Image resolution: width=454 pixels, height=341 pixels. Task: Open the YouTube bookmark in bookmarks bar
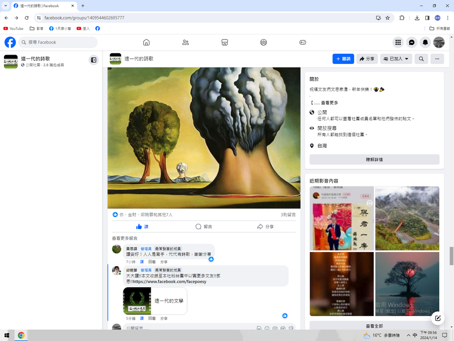pos(13,28)
